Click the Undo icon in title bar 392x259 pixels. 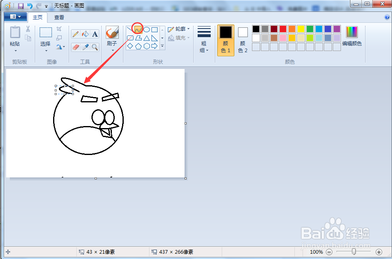30,6
